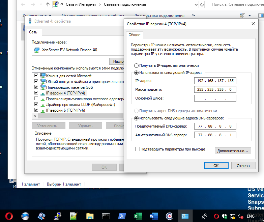
Task: Click the muted volume tray icon
Action: [240, 216]
